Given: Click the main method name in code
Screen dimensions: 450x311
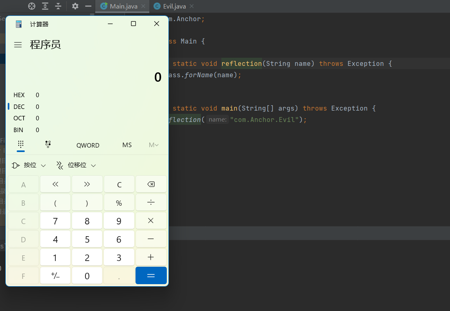Looking at the screenshot, I should (229, 108).
